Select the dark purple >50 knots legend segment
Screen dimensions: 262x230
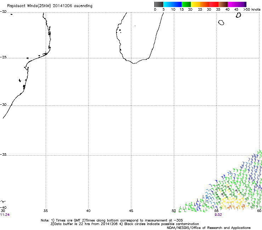coord(245,4)
